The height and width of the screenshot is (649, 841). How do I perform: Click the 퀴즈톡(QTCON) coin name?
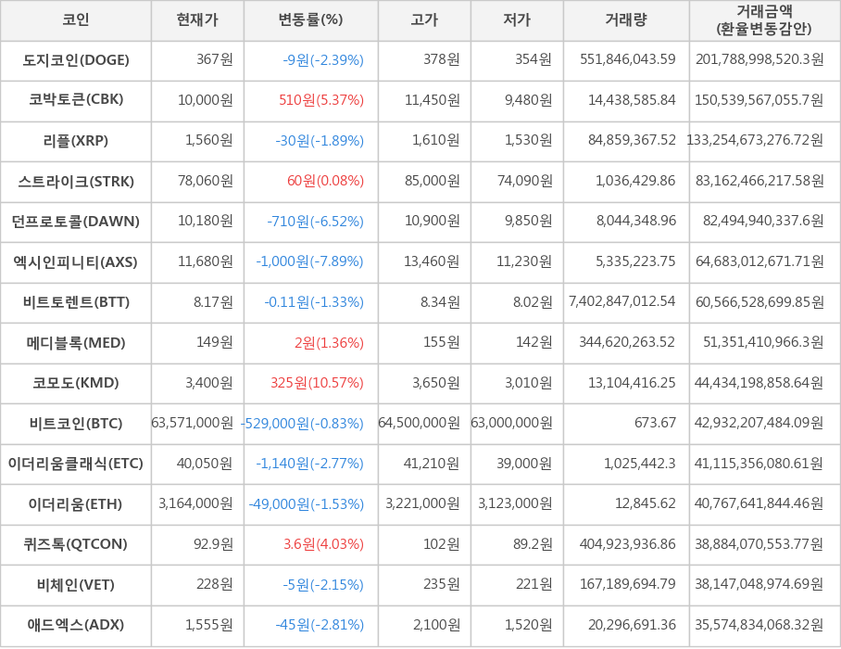coord(76,544)
